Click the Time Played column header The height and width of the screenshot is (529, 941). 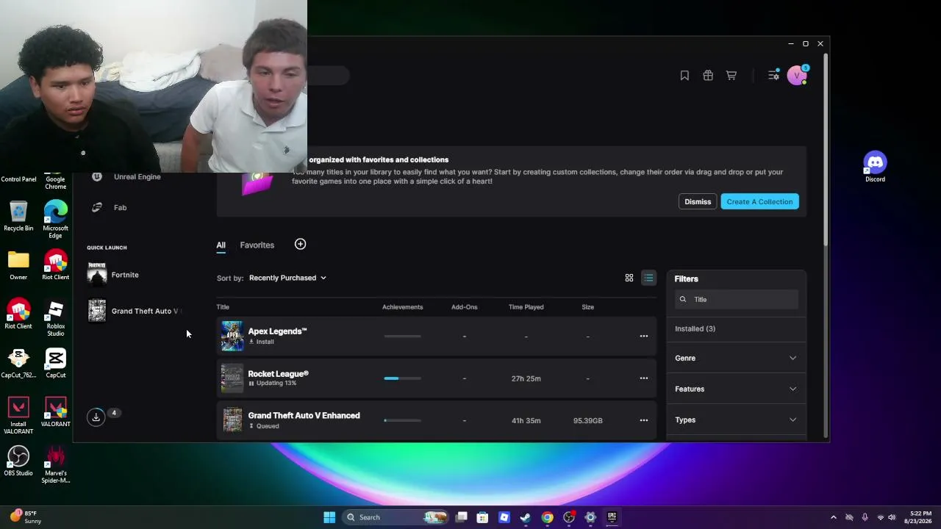[x=526, y=307]
